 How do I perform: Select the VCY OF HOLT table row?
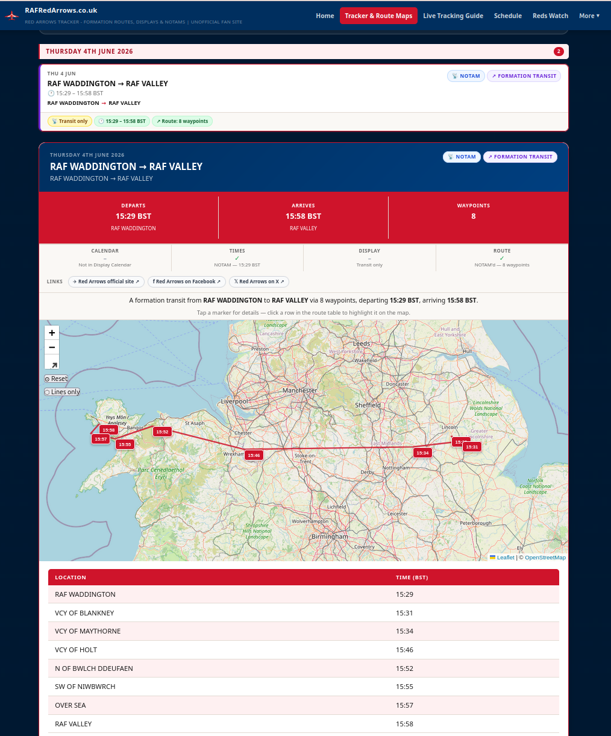coord(304,650)
